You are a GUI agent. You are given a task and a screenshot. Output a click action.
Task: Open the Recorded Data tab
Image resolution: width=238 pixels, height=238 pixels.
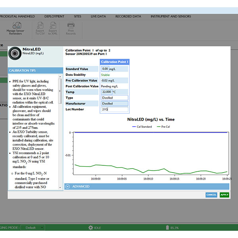coord(128,16)
